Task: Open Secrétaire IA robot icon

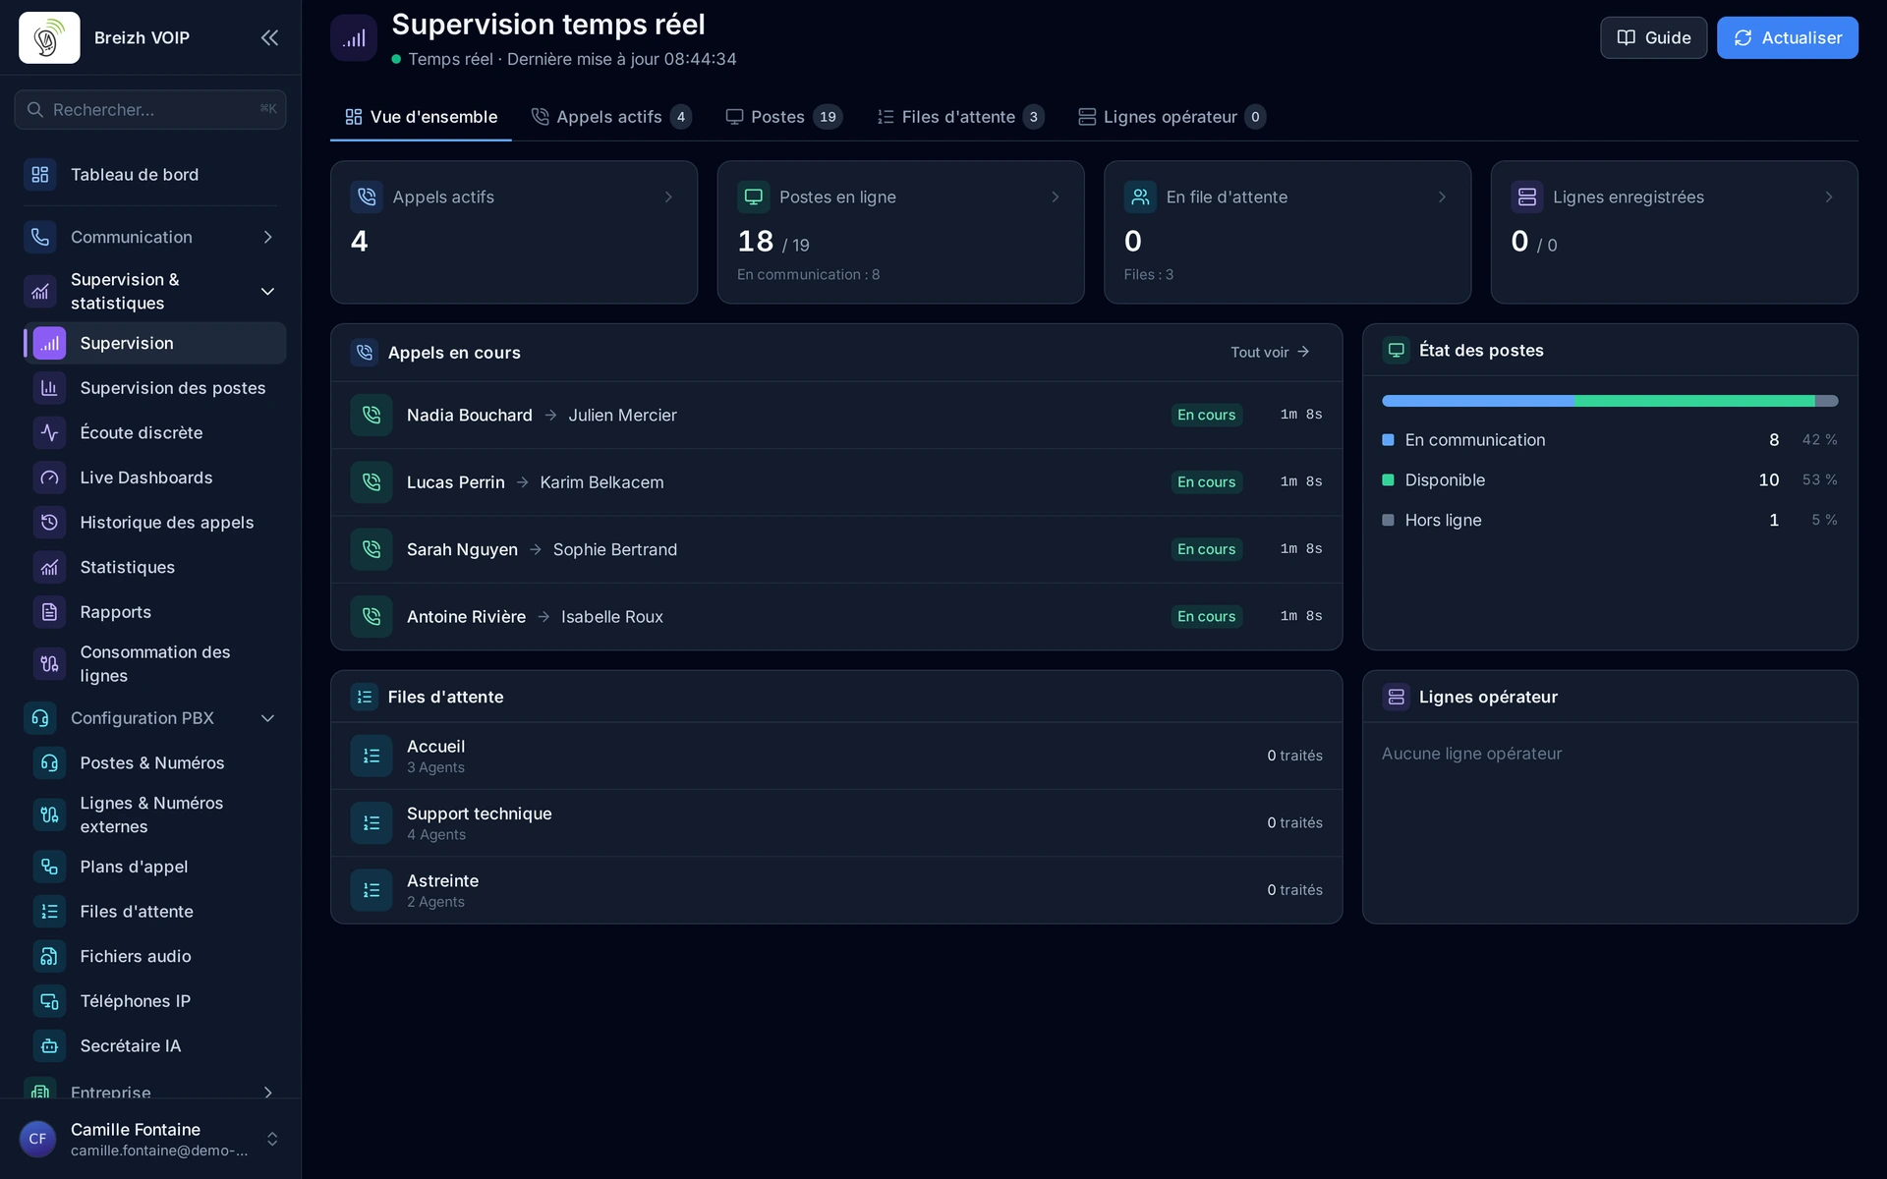Action: pos(49,1045)
